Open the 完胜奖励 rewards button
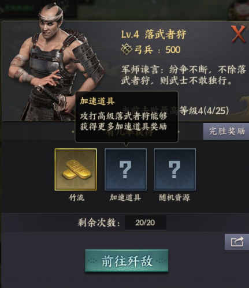Image resolution: width=249 pixels, height=288 pixels. tap(226, 132)
